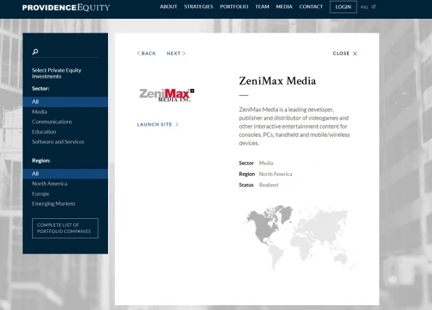The height and width of the screenshot is (310, 432).
Task: Click the COMPLETE LIST OF PORTFOLIO COMPANIES button
Action: tap(65, 228)
